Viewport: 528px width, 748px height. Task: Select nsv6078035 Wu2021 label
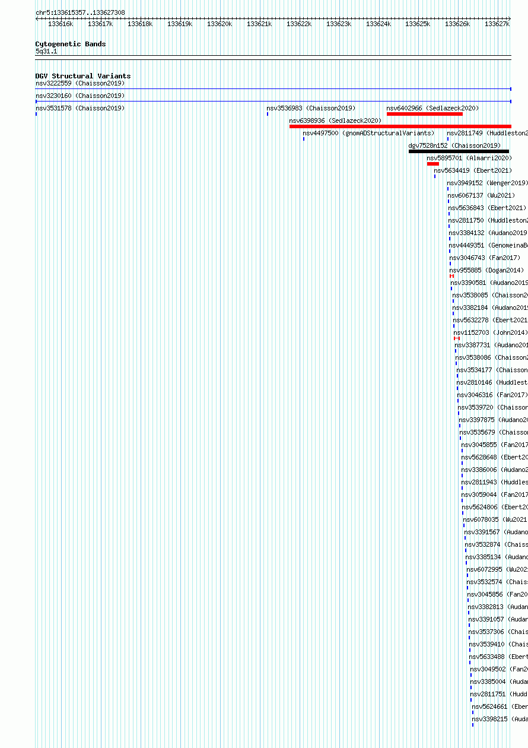pos(495,519)
